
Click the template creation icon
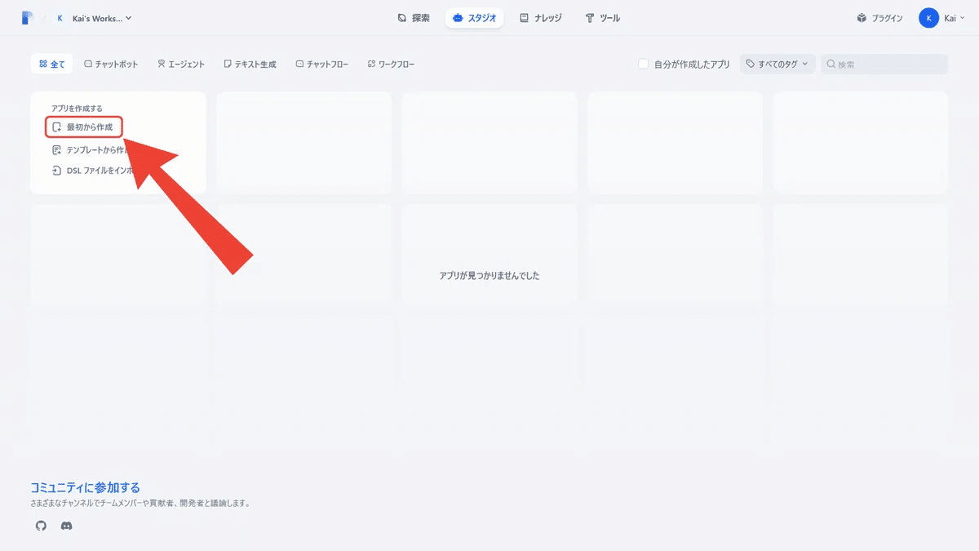coord(57,149)
